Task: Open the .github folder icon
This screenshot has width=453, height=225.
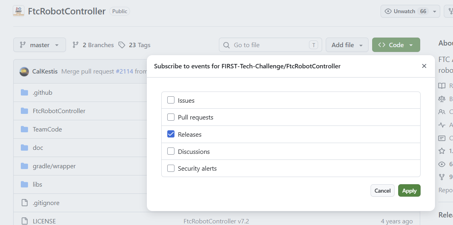Action: point(24,93)
